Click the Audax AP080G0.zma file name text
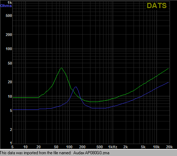The image size is (177, 156). [x=91, y=153]
